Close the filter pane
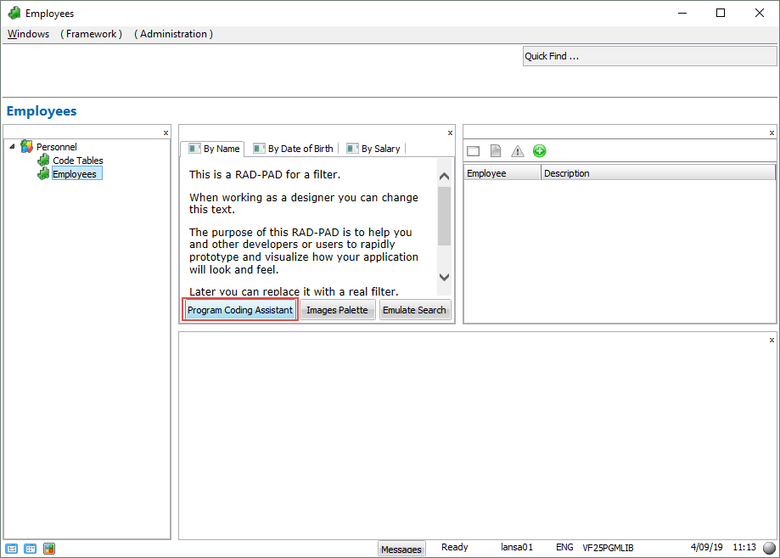Screen dimensions: 780x558 pos(450,132)
